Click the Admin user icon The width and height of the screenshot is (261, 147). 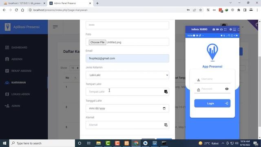coord(7,106)
